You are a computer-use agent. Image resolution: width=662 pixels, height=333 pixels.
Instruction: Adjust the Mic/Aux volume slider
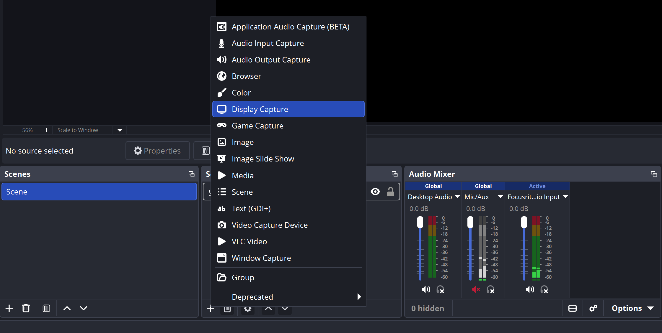[470, 248]
